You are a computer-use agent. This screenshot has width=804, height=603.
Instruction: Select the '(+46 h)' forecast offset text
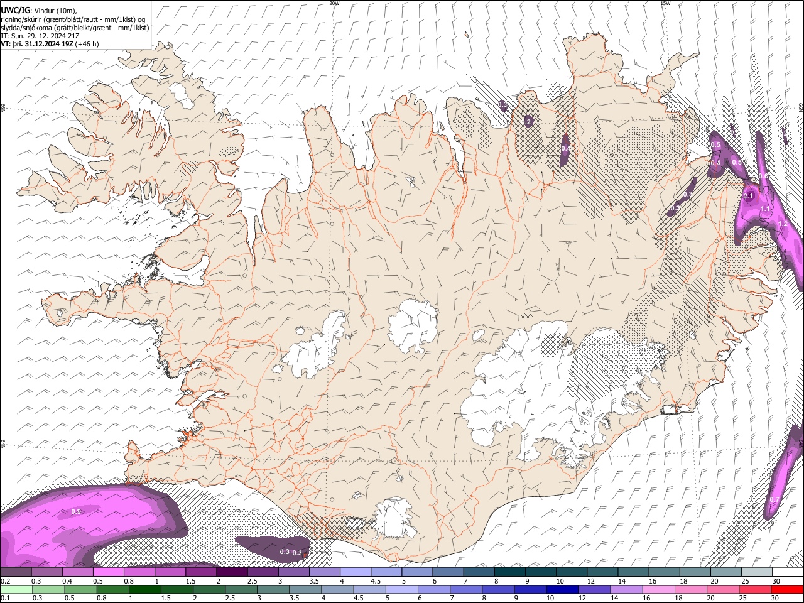87,44
